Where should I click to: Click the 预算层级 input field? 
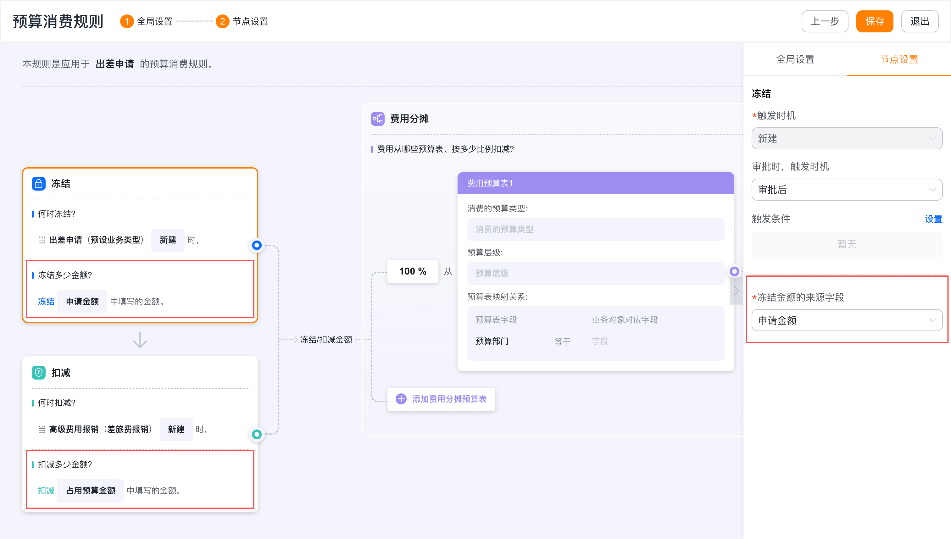pos(595,273)
